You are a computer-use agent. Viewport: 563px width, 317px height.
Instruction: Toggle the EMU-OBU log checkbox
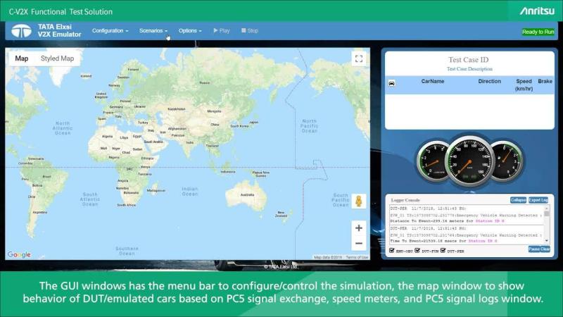392,250
